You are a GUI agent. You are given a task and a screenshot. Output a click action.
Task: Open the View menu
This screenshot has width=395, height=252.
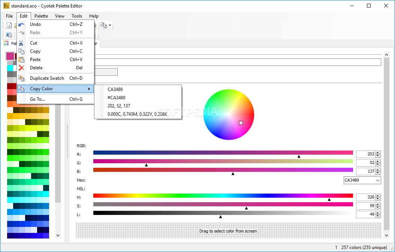pyautogui.click(x=60, y=16)
